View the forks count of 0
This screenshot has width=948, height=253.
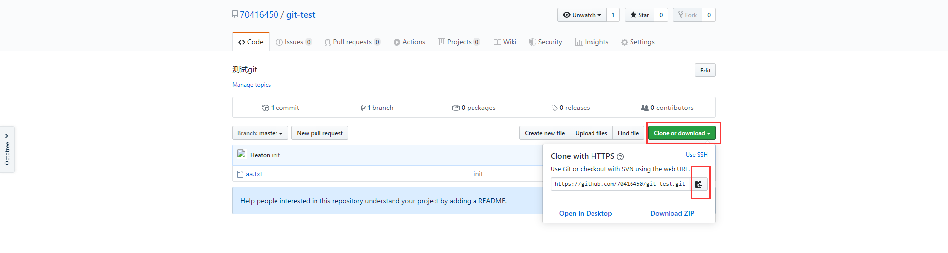pyautogui.click(x=709, y=15)
